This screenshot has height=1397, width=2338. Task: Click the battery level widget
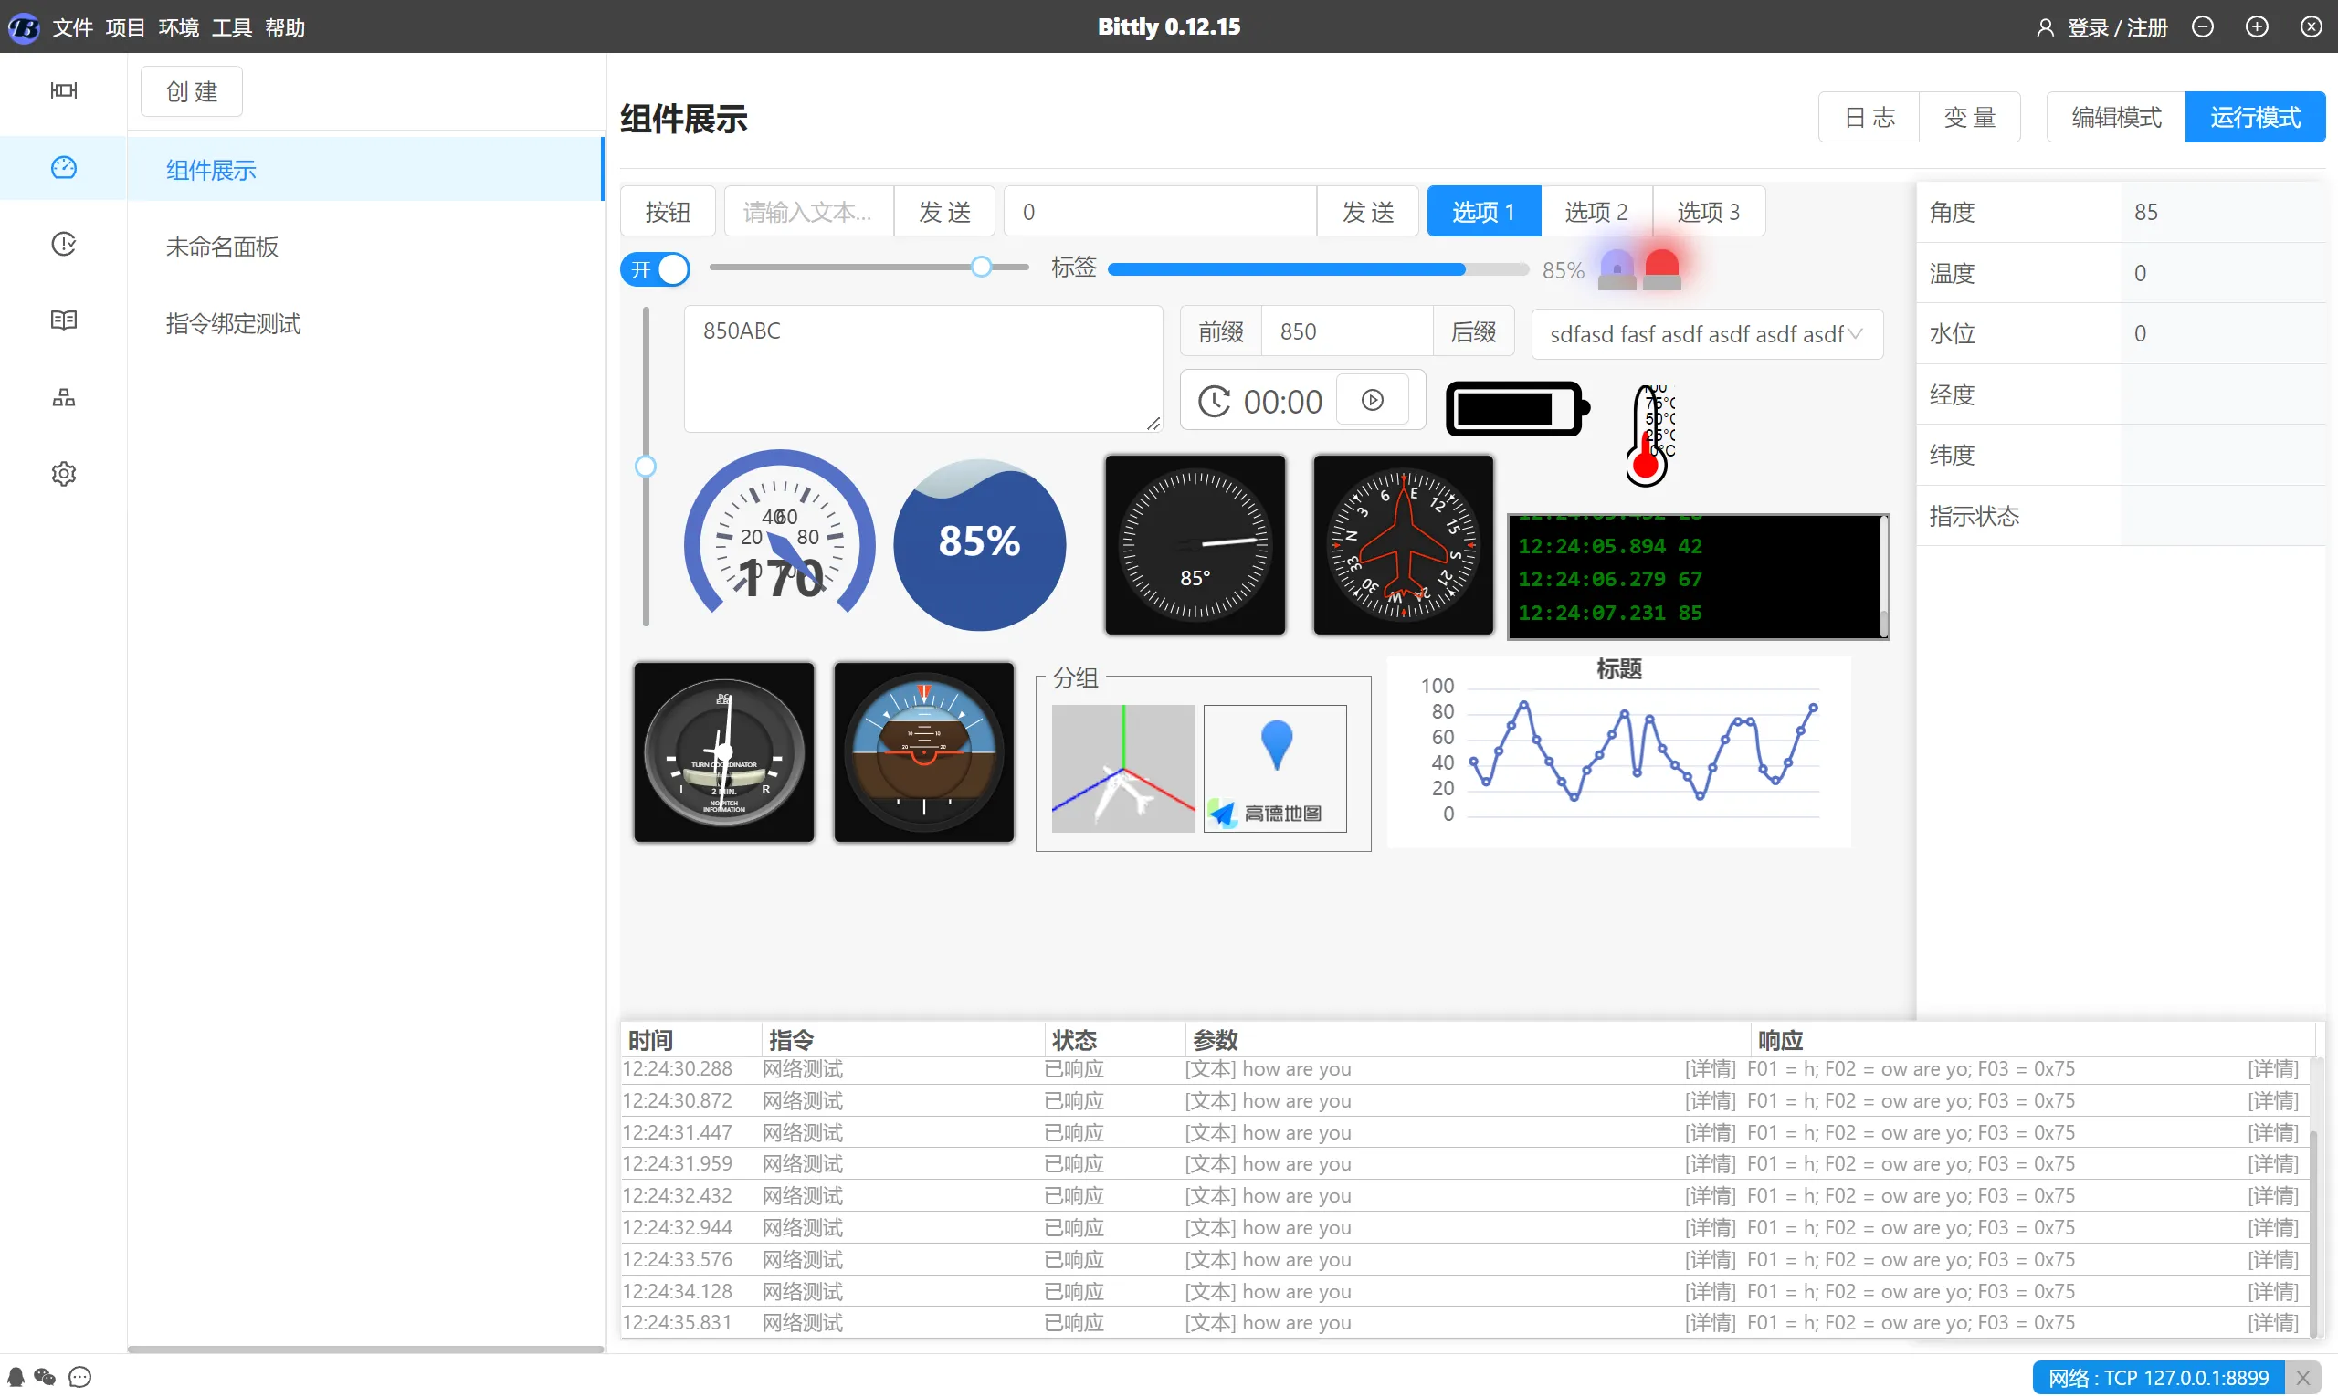(x=1517, y=408)
